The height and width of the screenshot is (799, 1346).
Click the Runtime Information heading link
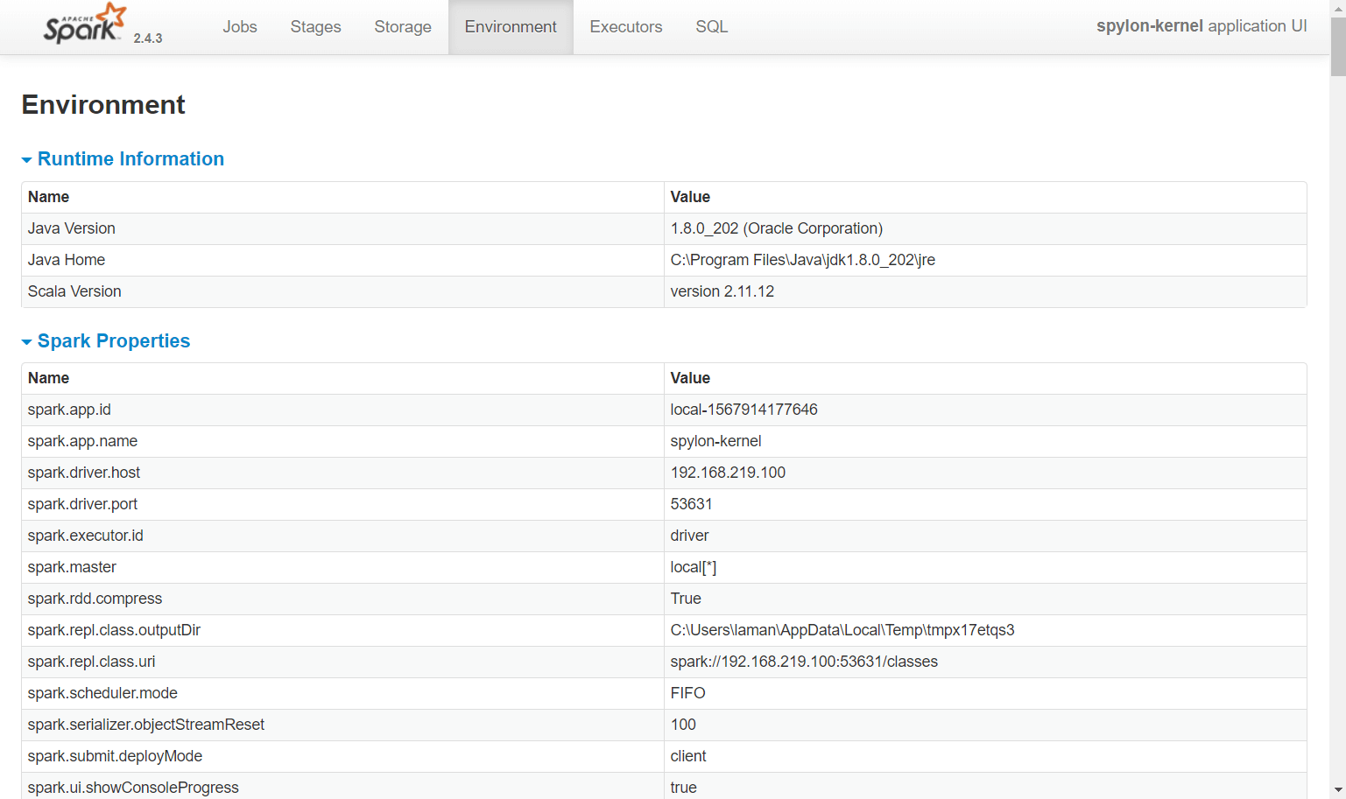pyautogui.click(x=130, y=159)
